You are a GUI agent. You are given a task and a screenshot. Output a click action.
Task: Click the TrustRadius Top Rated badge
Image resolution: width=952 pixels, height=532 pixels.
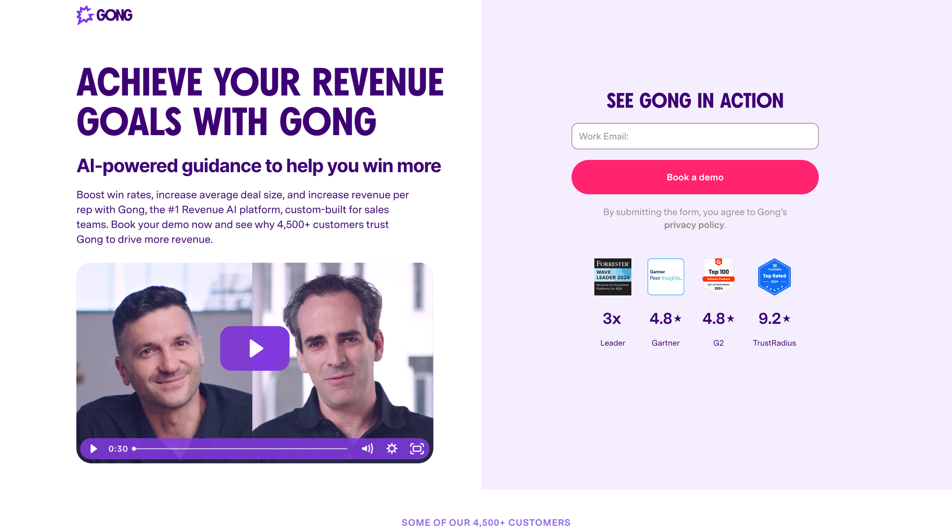[x=774, y=277]
